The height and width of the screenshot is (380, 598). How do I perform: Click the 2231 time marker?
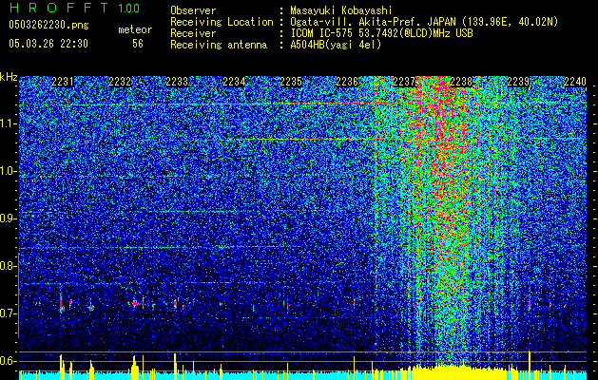pyautogui.click(x=63, y=82)
